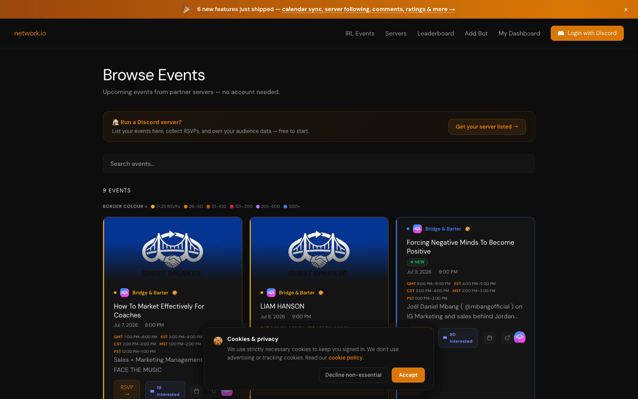Click the 500+ blue legend dot
This screenshot has width=638, height=399.
click(x=285, y=207)
